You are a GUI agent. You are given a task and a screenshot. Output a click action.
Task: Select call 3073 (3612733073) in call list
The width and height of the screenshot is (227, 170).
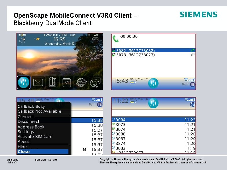154,55
